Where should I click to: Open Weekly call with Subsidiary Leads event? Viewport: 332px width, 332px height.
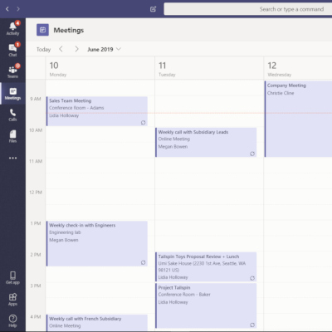[206, 142]
